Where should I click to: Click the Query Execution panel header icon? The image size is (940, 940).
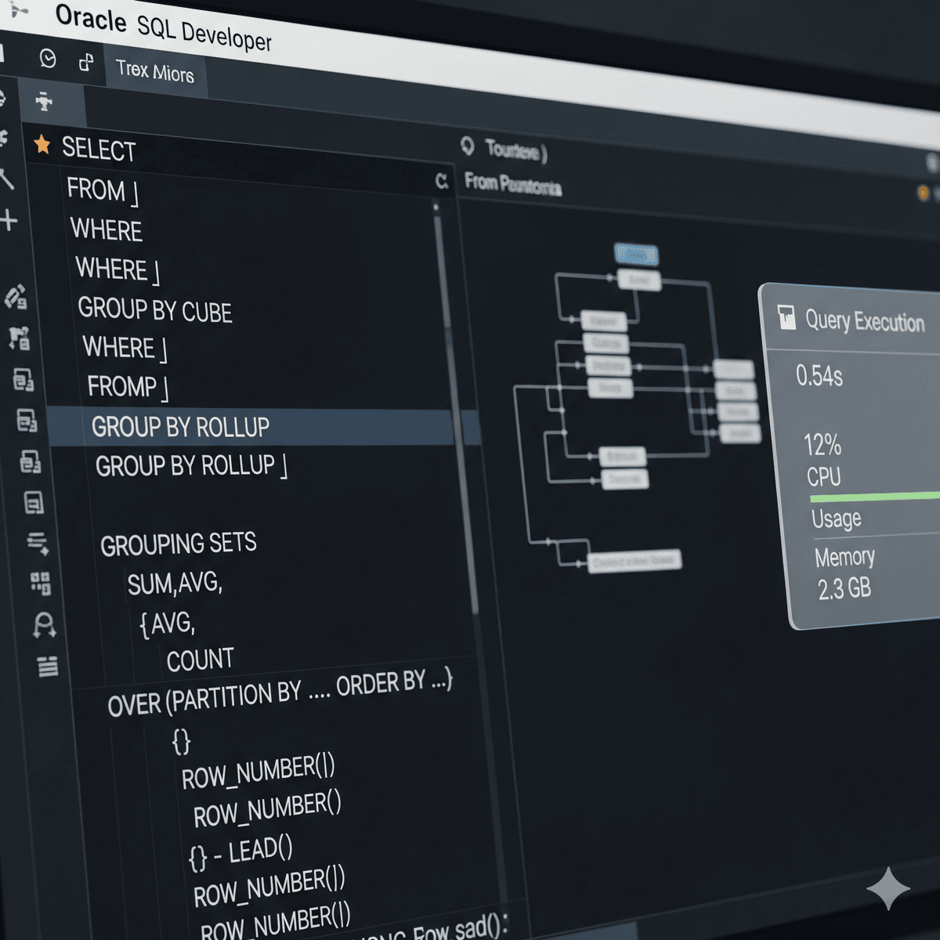[786, 317]
